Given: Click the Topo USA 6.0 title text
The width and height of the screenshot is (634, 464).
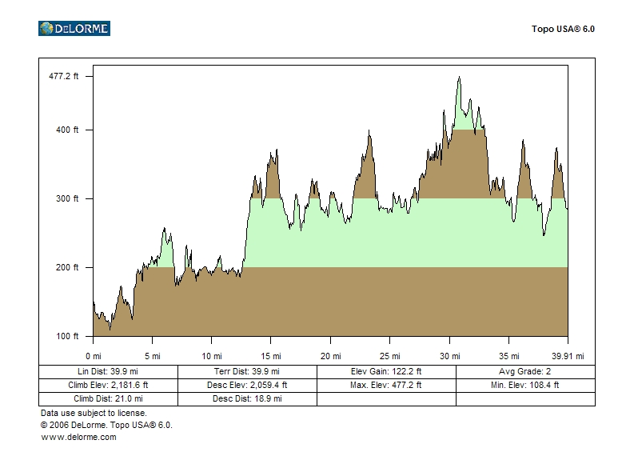Looking at the screenshot, I should 563,29.
